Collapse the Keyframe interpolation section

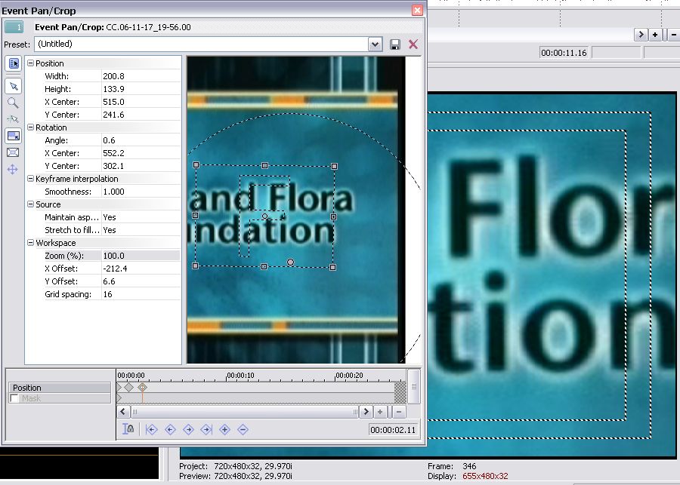click(30, 179)
